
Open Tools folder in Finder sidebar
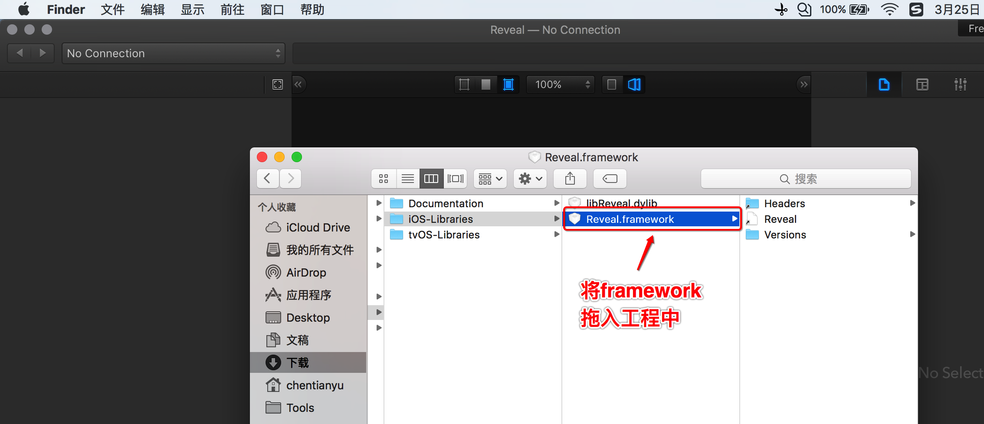(x=308, y=408)
